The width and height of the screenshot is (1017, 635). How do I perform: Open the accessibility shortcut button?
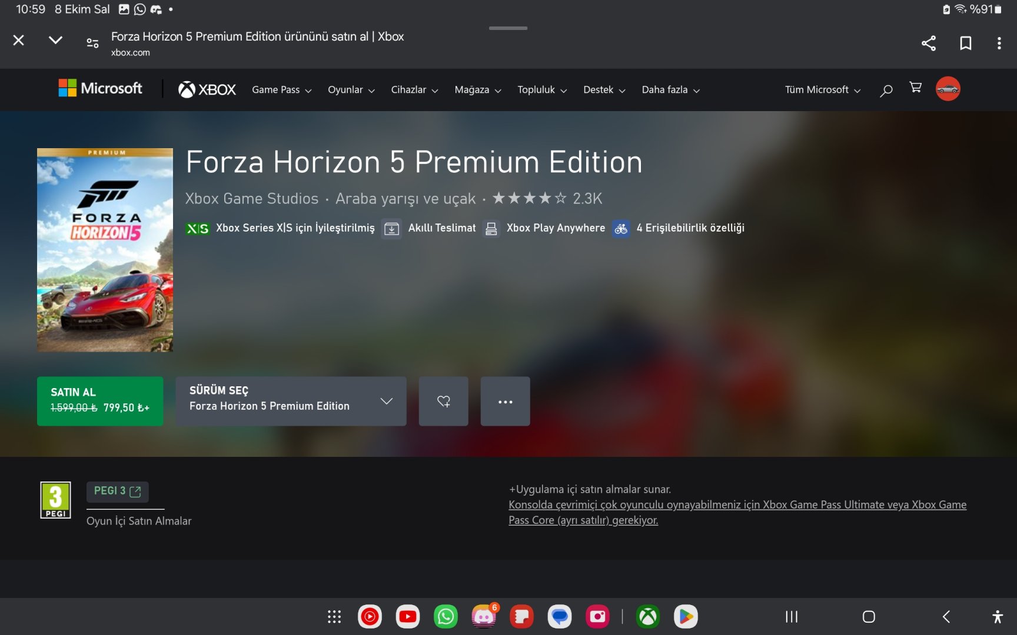(998, 617)
